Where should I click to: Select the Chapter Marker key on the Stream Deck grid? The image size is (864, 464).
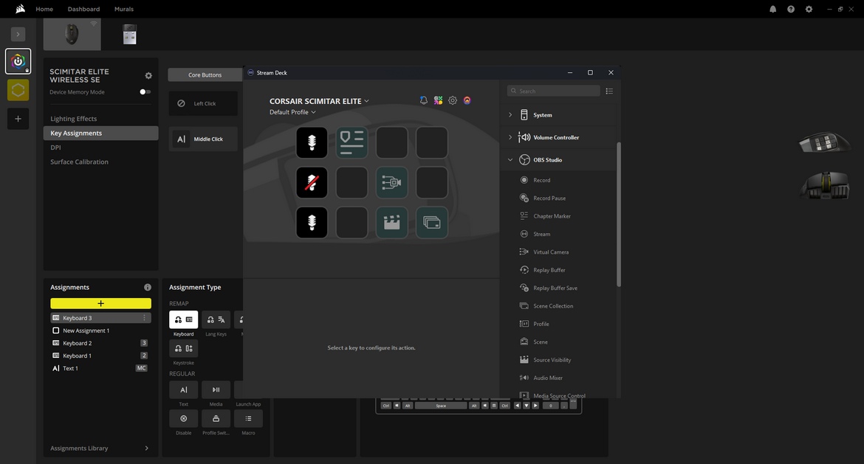coord(352,142)
